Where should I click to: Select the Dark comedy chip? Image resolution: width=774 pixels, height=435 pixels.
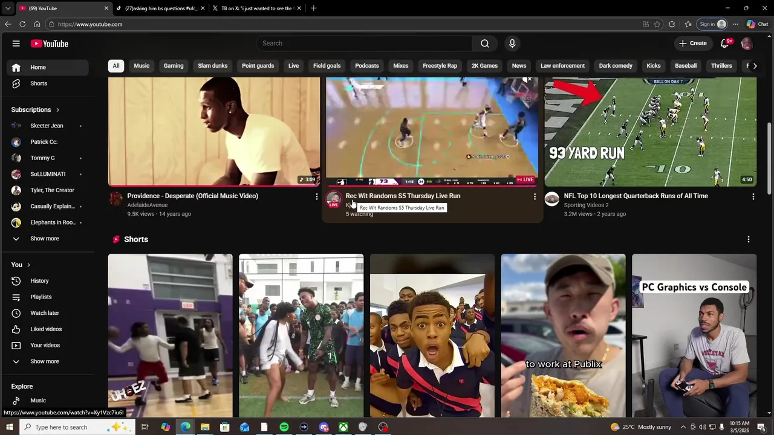[616, 66]
